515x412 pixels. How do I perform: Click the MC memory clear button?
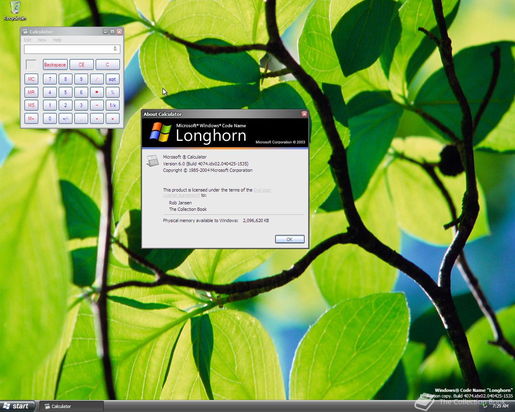(31, 79)
